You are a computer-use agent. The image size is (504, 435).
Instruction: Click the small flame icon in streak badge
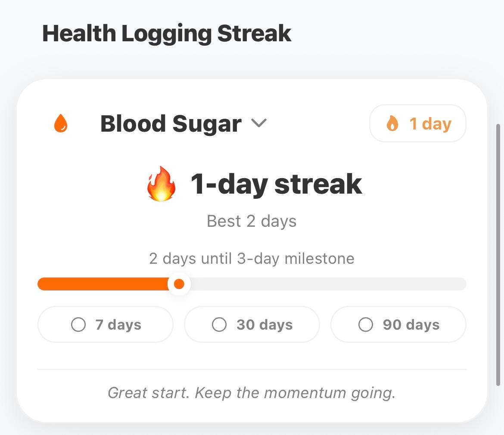pos(392,123)
